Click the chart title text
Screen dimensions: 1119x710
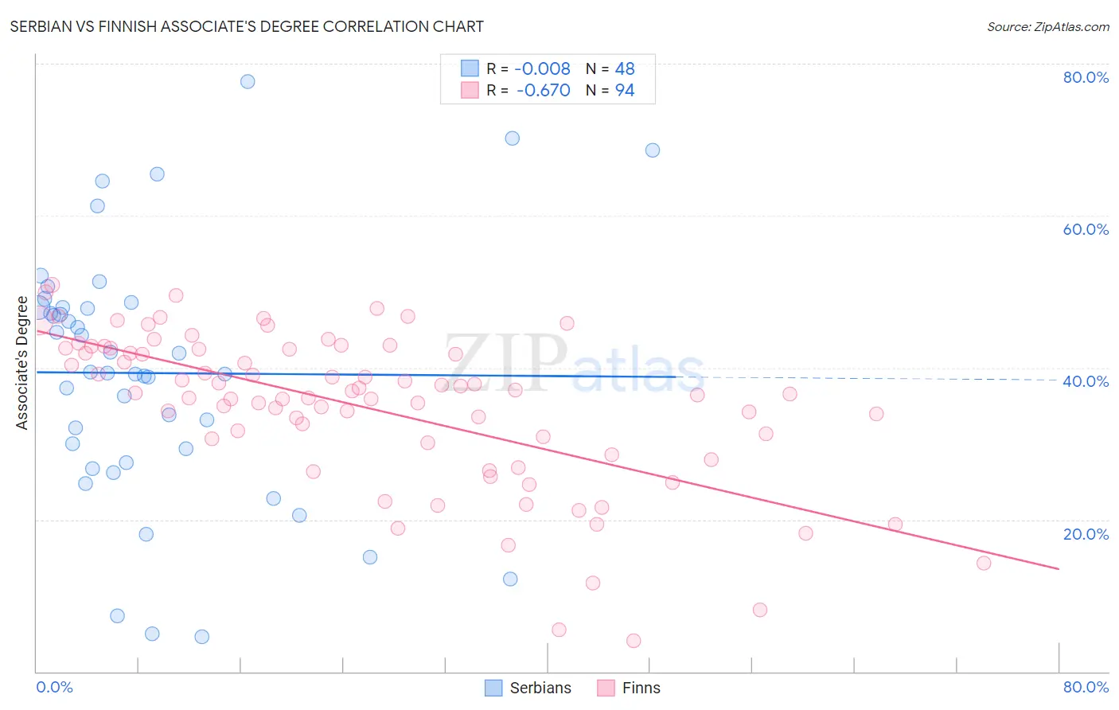(247, 26)
